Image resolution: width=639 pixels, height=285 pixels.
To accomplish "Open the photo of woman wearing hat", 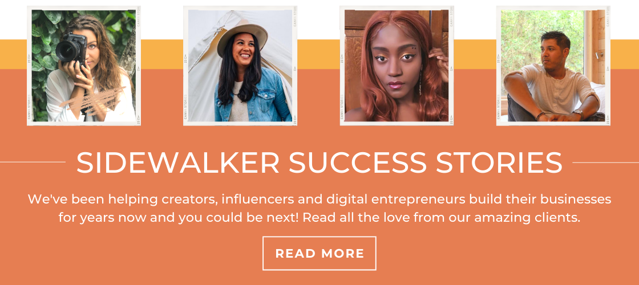I will tap(240, 66).
